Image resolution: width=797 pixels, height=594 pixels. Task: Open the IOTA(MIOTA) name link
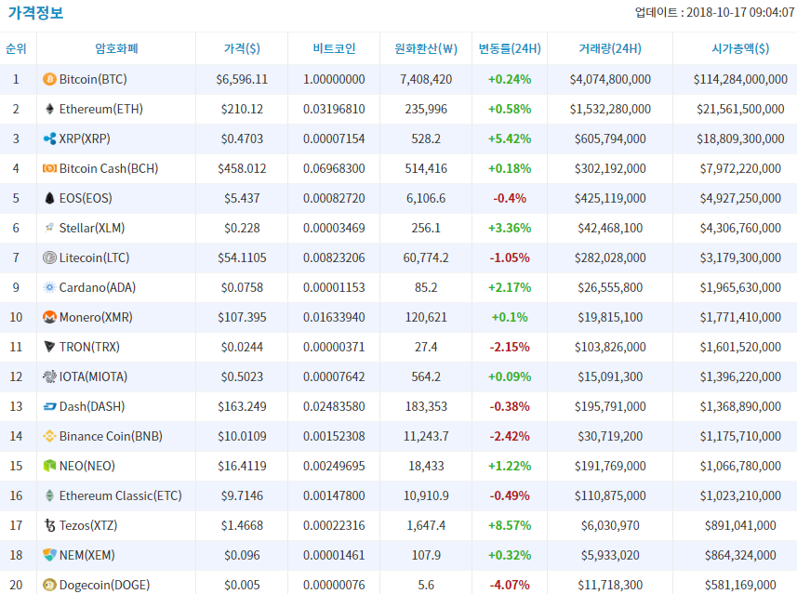(93, 376)
